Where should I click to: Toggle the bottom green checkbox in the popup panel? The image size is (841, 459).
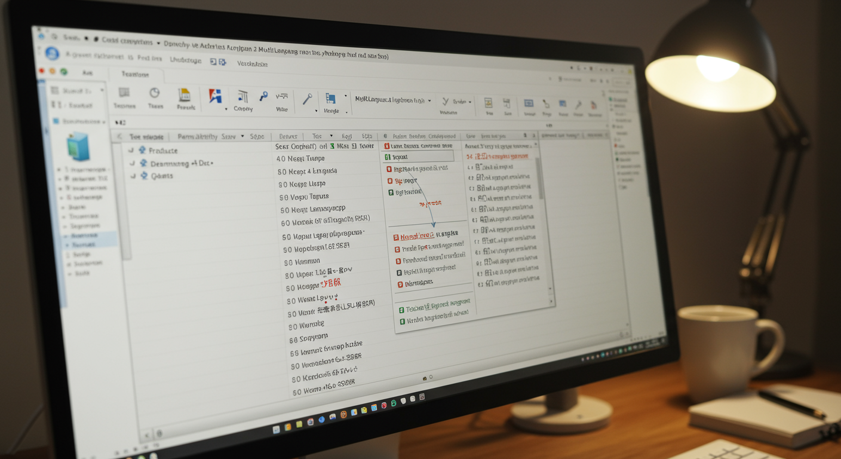pyautogui.click(x=403, y=322)
